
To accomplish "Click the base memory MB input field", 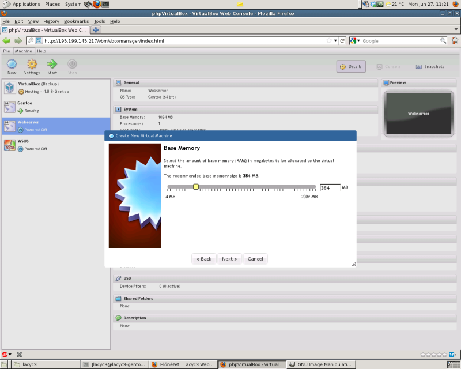I will pos(330,188).
